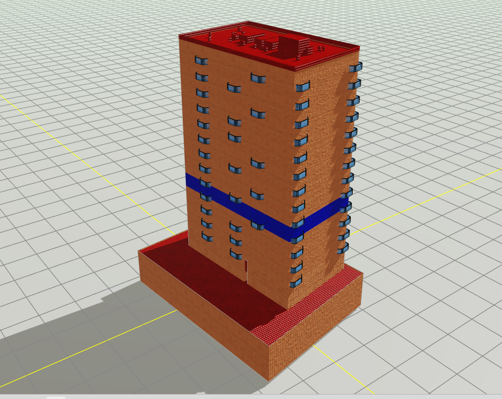Click the empty ground grid in the top-left corner
This screenshot has height=399, width=502.
pyautogui.click(x=50, y=40)
